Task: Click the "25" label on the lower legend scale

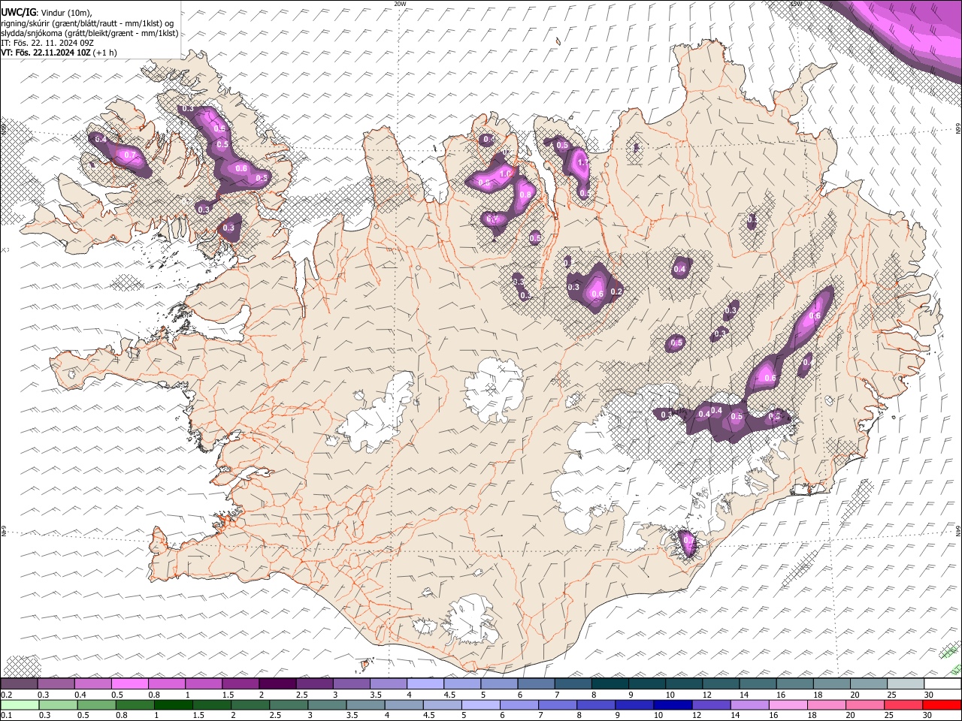Action: (x=890, y=715)
